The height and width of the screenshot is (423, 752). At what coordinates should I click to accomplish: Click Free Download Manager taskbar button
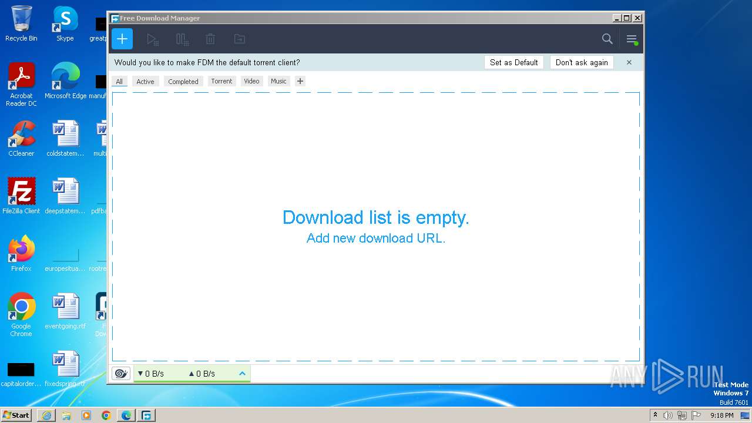(x=147, y=415)
